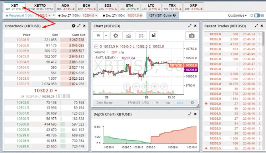Take chart snapshot with the camera icon

pos(192,36)
